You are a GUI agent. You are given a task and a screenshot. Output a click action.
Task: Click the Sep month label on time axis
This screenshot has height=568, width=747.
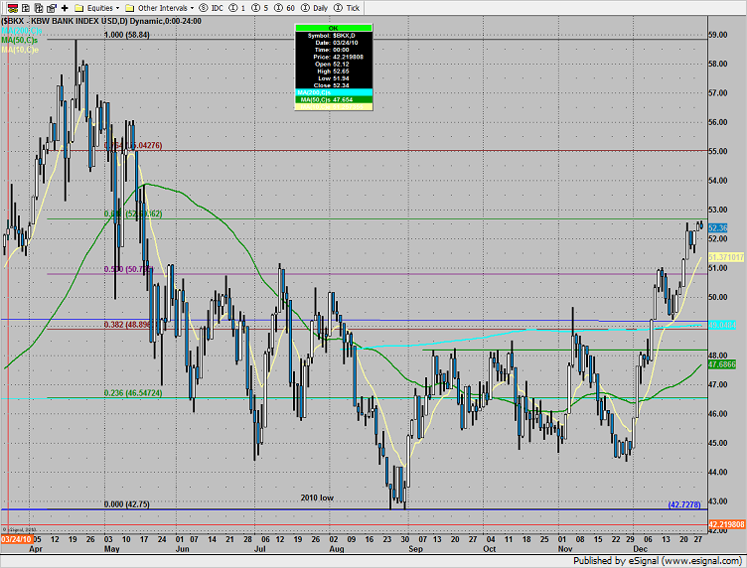415,549
